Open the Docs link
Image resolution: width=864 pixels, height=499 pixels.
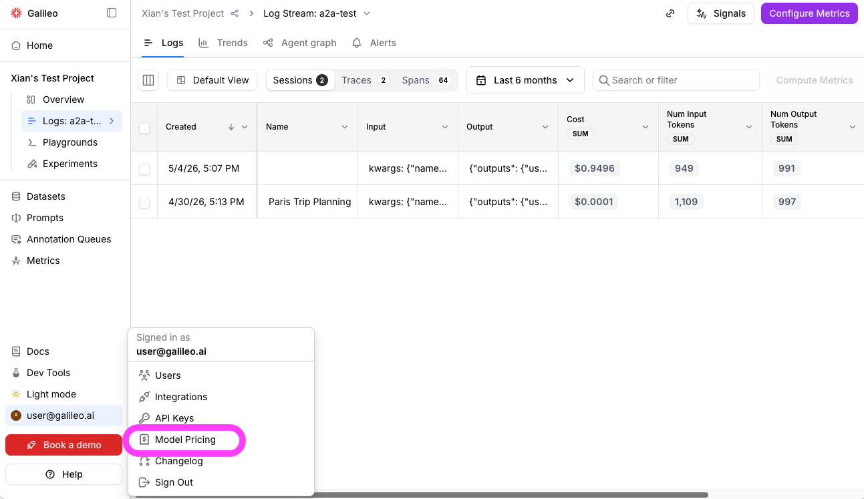pos(38,351)
